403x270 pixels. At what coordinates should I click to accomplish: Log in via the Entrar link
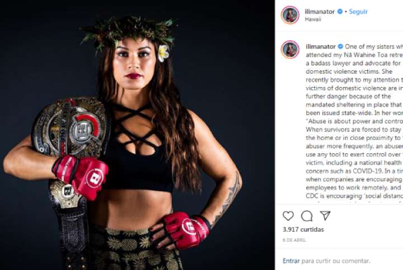[291, 261]
